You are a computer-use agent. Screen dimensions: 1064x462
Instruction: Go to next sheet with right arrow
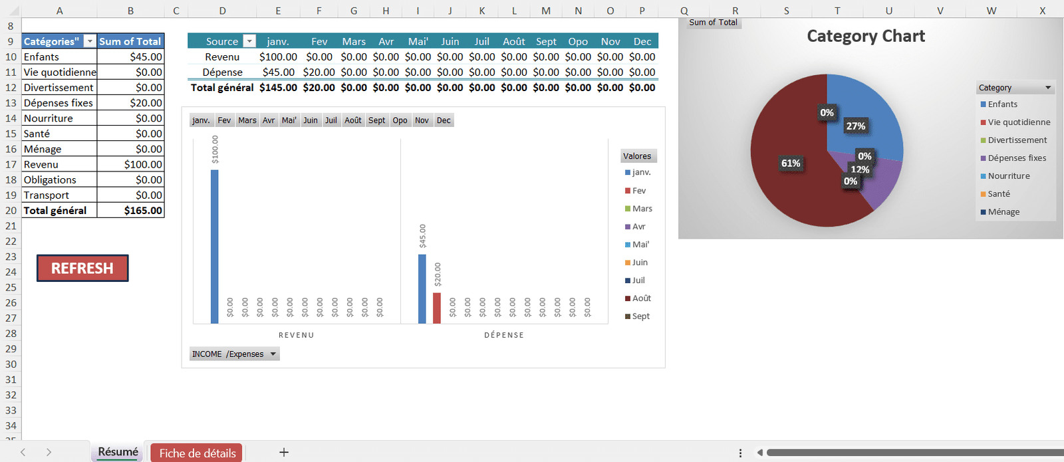click(49, 452)
